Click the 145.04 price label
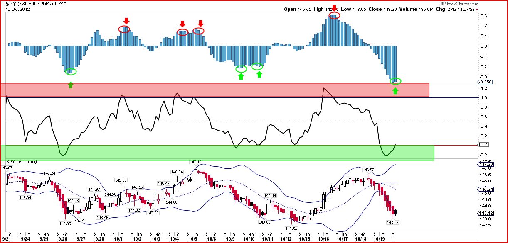The image size is (508, 243). point(25,197)
